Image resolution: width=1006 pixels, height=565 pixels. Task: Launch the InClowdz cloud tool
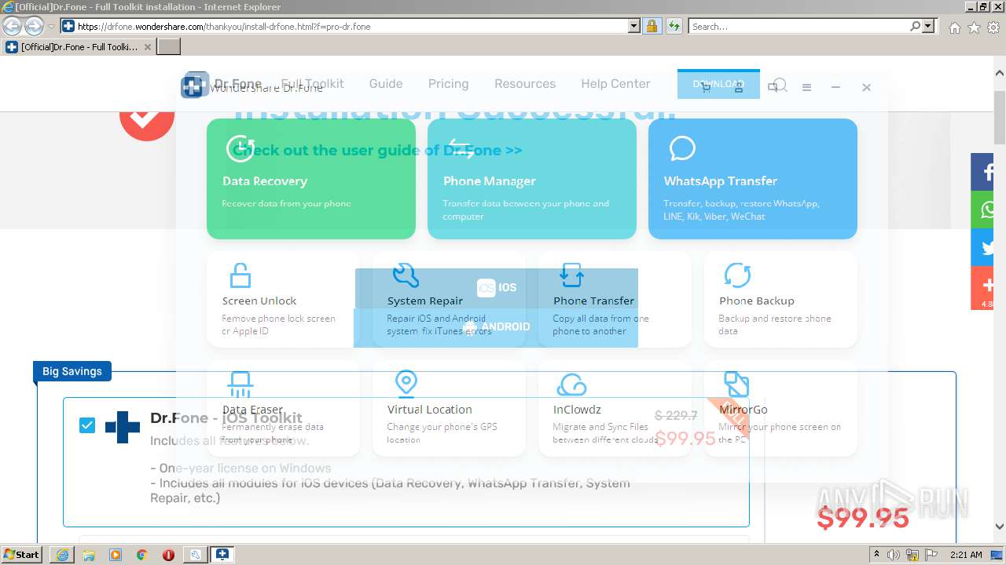615,408
